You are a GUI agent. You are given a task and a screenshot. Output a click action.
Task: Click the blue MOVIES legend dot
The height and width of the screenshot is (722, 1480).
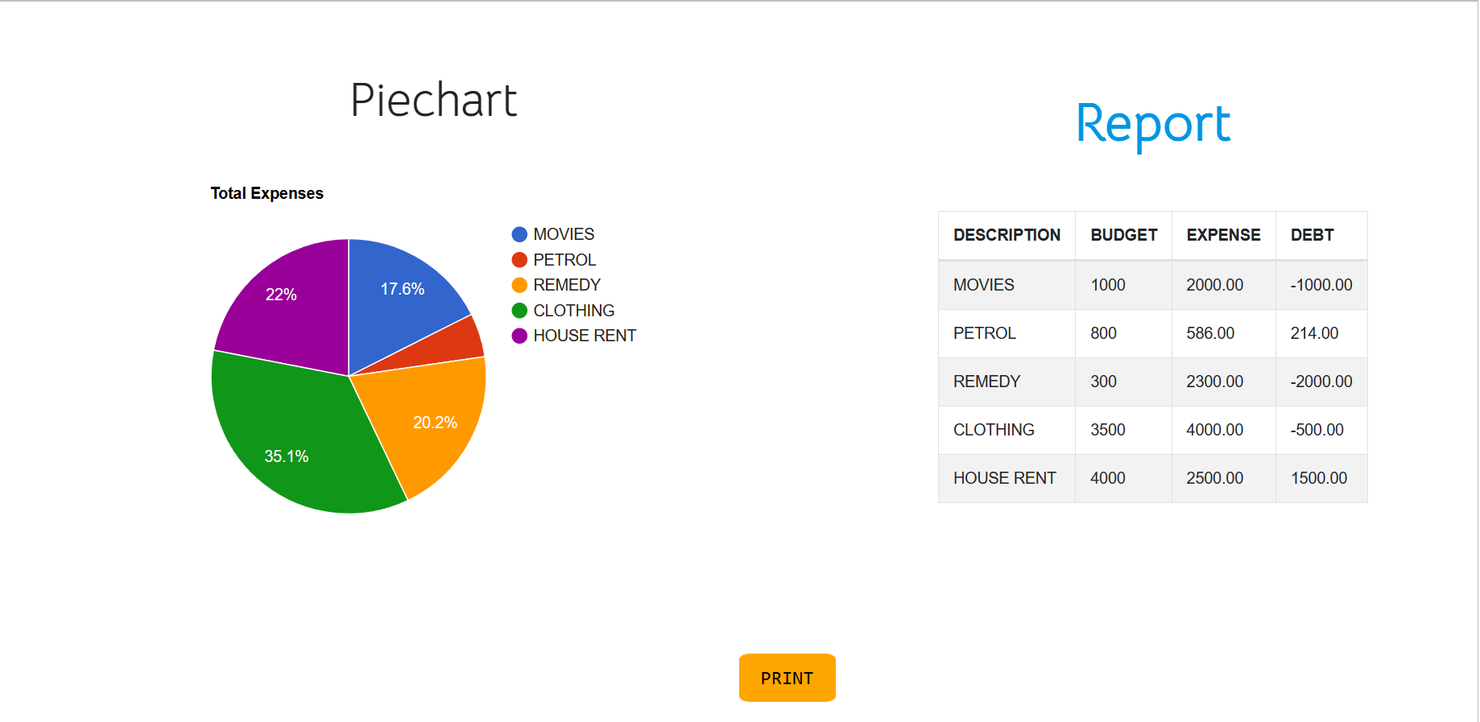tap(519, 234)
